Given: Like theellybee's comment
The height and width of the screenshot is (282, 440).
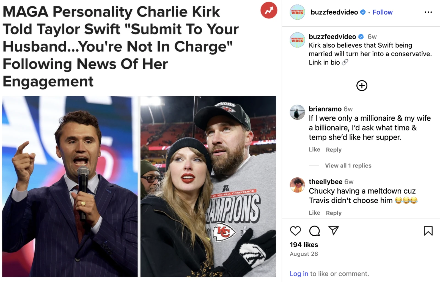Looking at the screenshot, I should (314, 213).
